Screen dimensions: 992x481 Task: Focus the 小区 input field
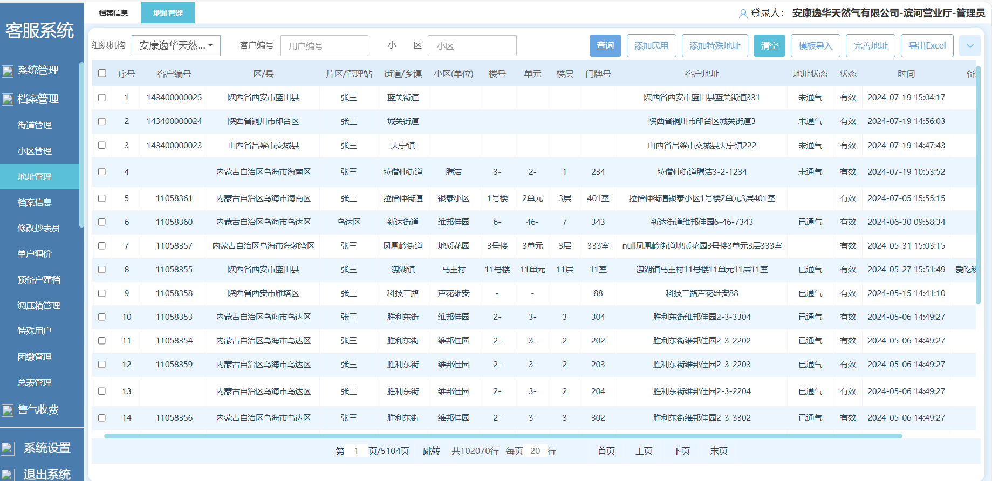click(x=472, y=46)
